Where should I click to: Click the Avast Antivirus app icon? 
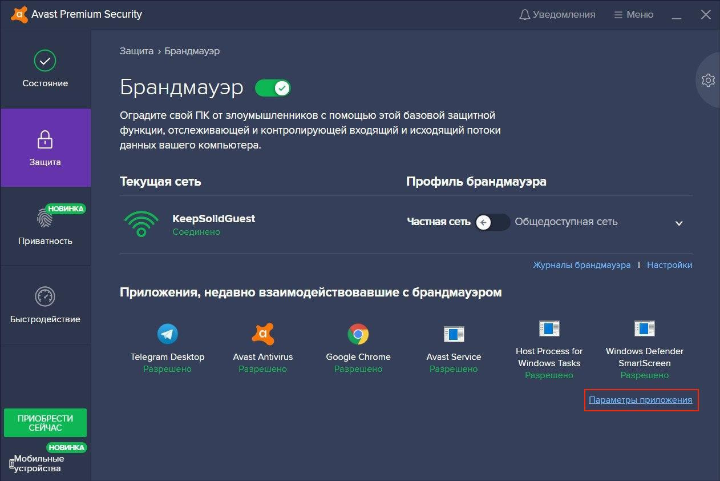[263, 334]
